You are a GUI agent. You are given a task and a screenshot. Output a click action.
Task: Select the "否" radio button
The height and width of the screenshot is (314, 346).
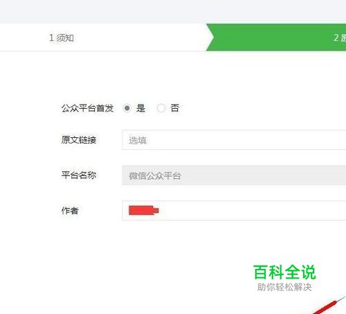[161, 108]
